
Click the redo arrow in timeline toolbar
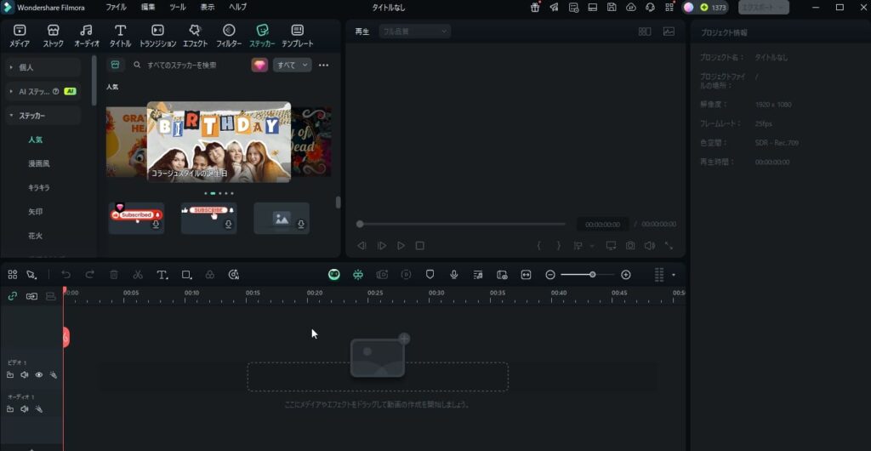[x=89, y=274]
